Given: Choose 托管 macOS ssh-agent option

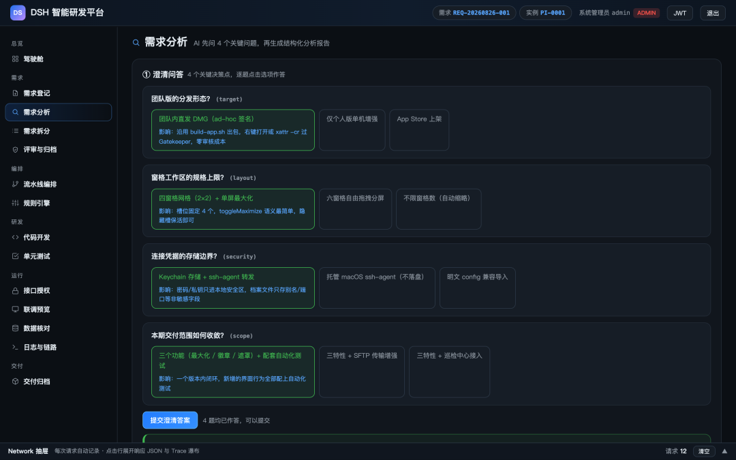Looking at the screenshot, I should click(377, 288).
